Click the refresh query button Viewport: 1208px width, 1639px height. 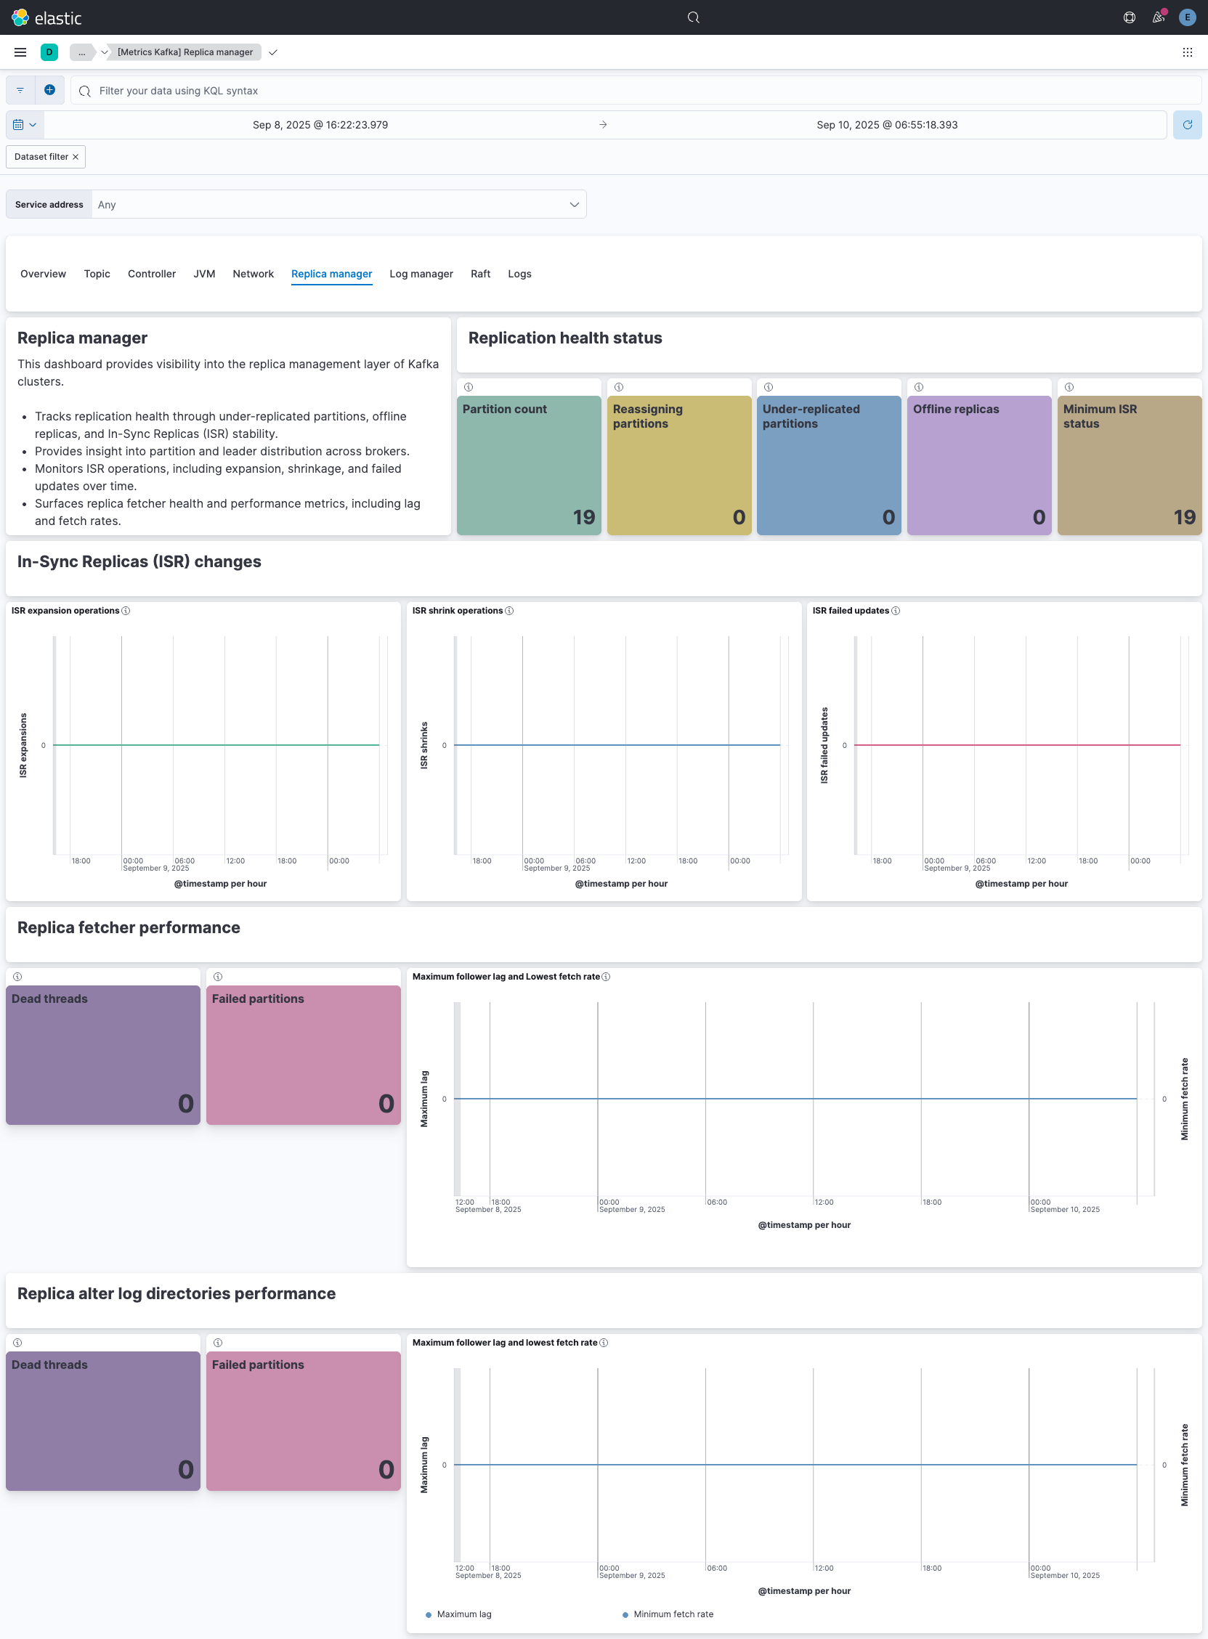[1187, 125]
